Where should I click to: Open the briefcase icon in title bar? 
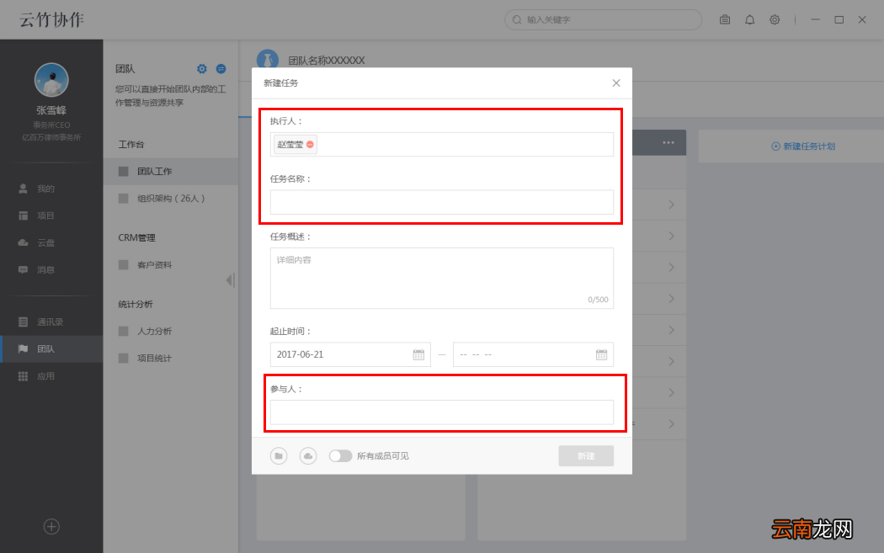725,19
